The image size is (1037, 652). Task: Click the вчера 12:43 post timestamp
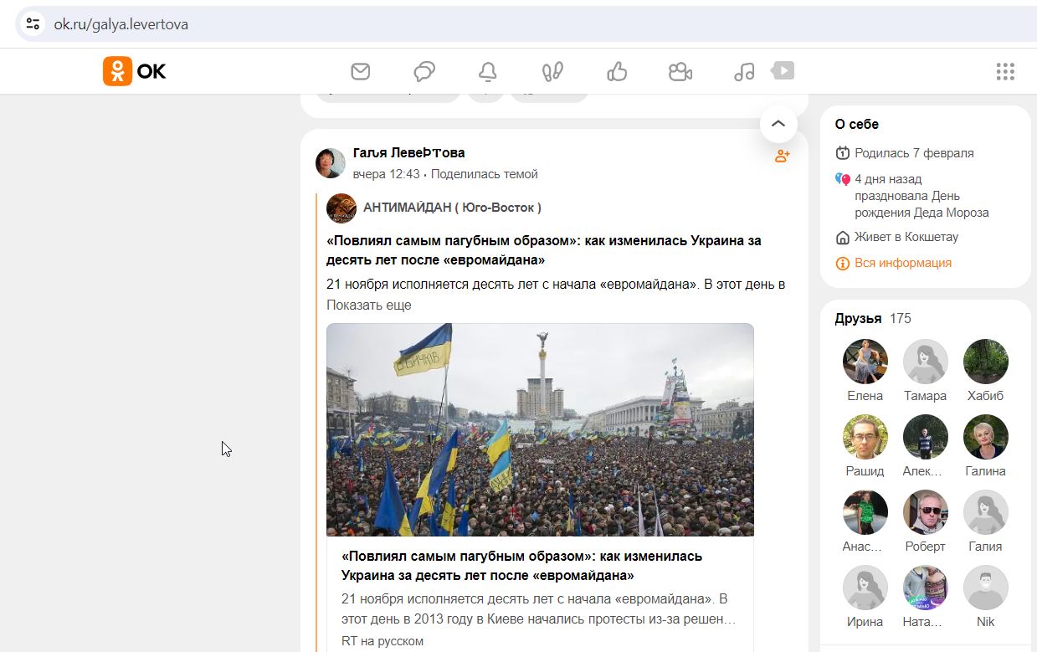[x=386, y=174]
